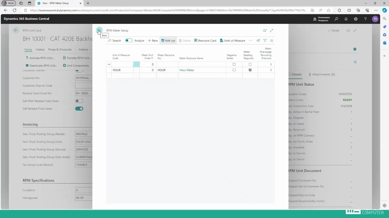Click the Back arrow in RPM Meter Setup
Viewport: 389px width, 218px height.
[99, 30]
